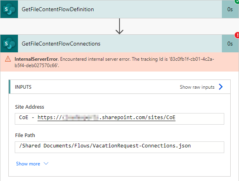Click the warning triangle beside InternalServerError

pos(8,59)
